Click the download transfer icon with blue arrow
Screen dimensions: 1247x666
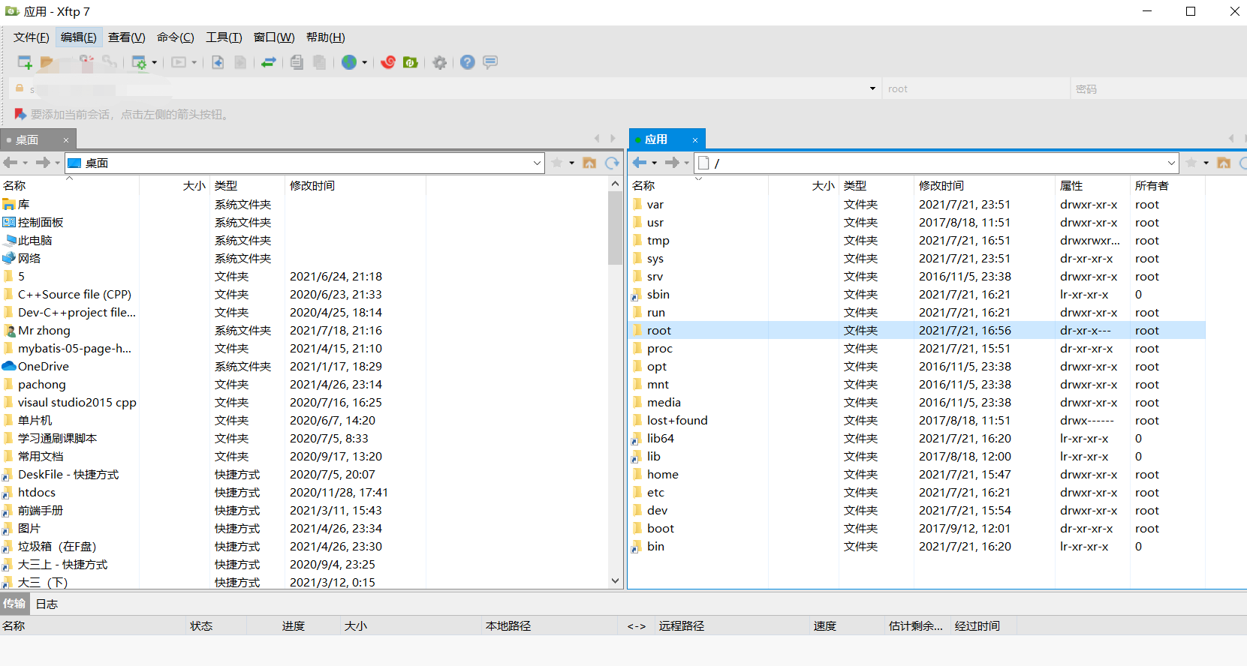click(x=218, y=62)
